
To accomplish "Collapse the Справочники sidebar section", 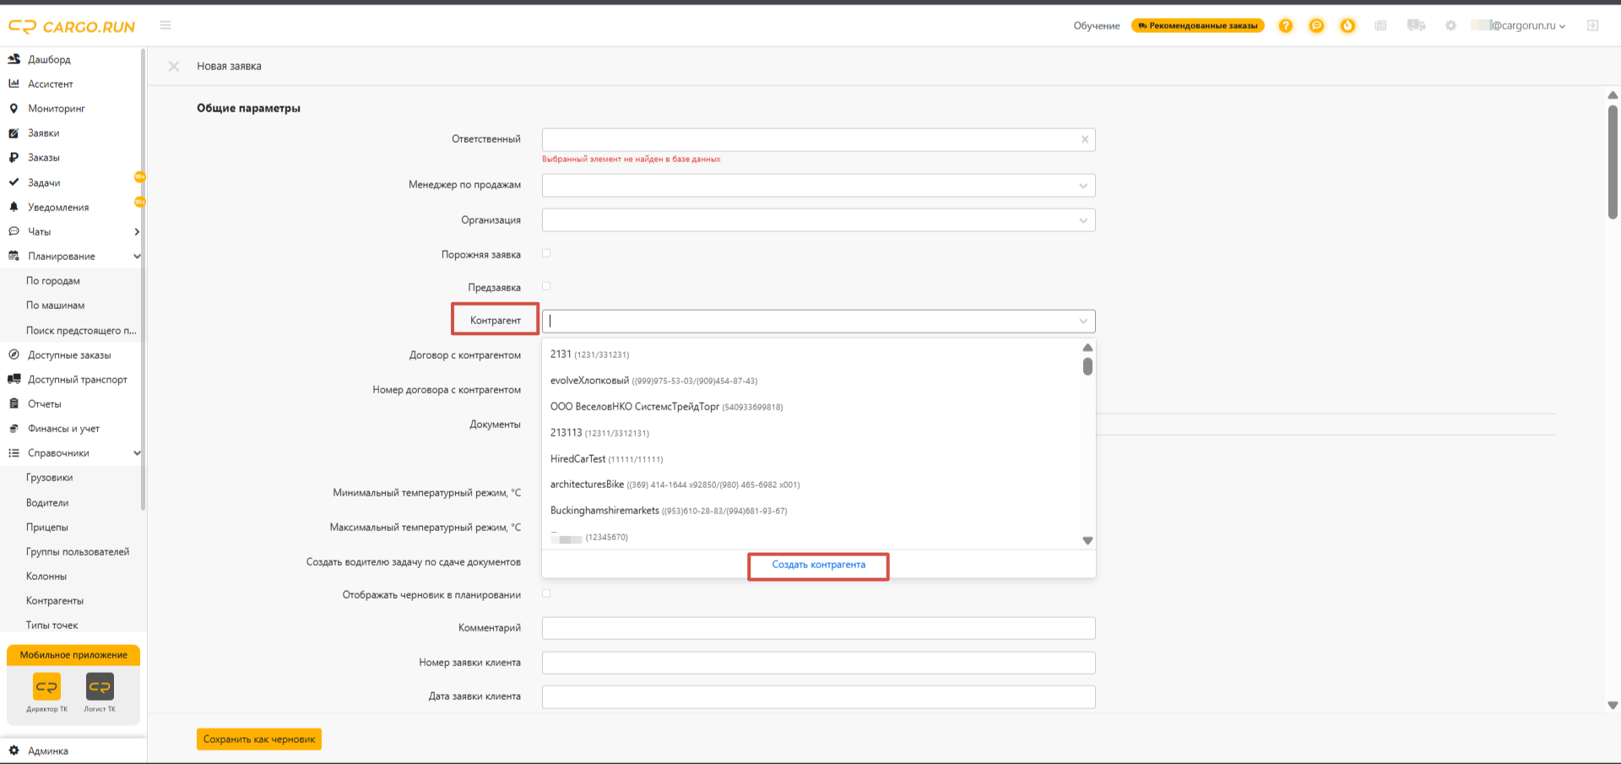I will (x=137, y=453).
